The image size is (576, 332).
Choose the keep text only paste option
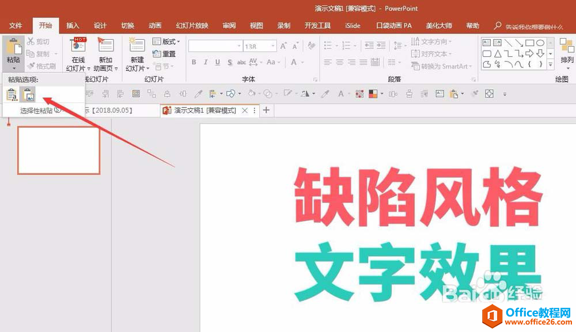(12, 94)
